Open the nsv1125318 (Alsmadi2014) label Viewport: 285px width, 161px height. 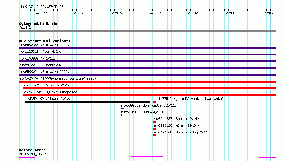click(42, 52)
